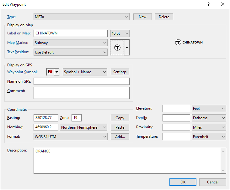Screen dimensions: 230x190
Task: Open the Map Marker Subway dropdown
Action: pyautogui.click(x=71, y=43)
